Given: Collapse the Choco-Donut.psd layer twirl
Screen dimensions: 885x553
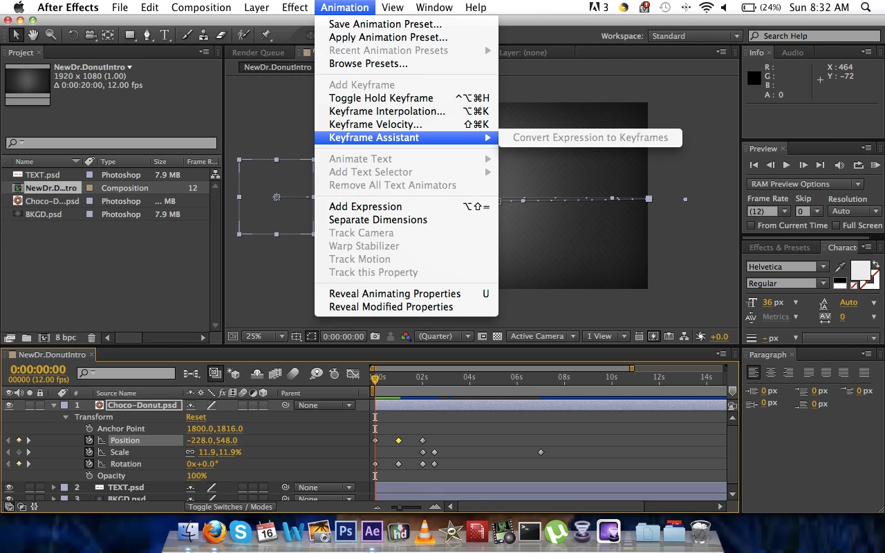Looking at the screenshot, I should [54, 405].
